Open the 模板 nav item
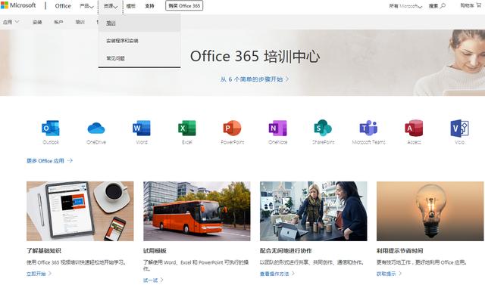The height and width of the screenshot is (285, 485). pos(131,6)
